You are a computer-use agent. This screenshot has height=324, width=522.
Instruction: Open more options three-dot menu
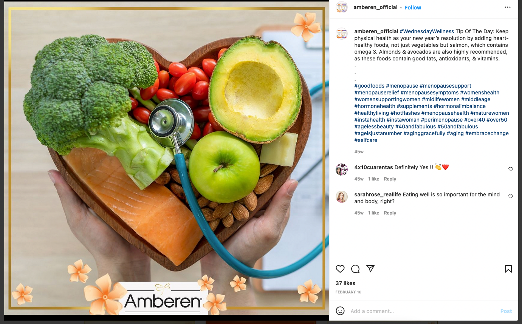coord(508,7)
